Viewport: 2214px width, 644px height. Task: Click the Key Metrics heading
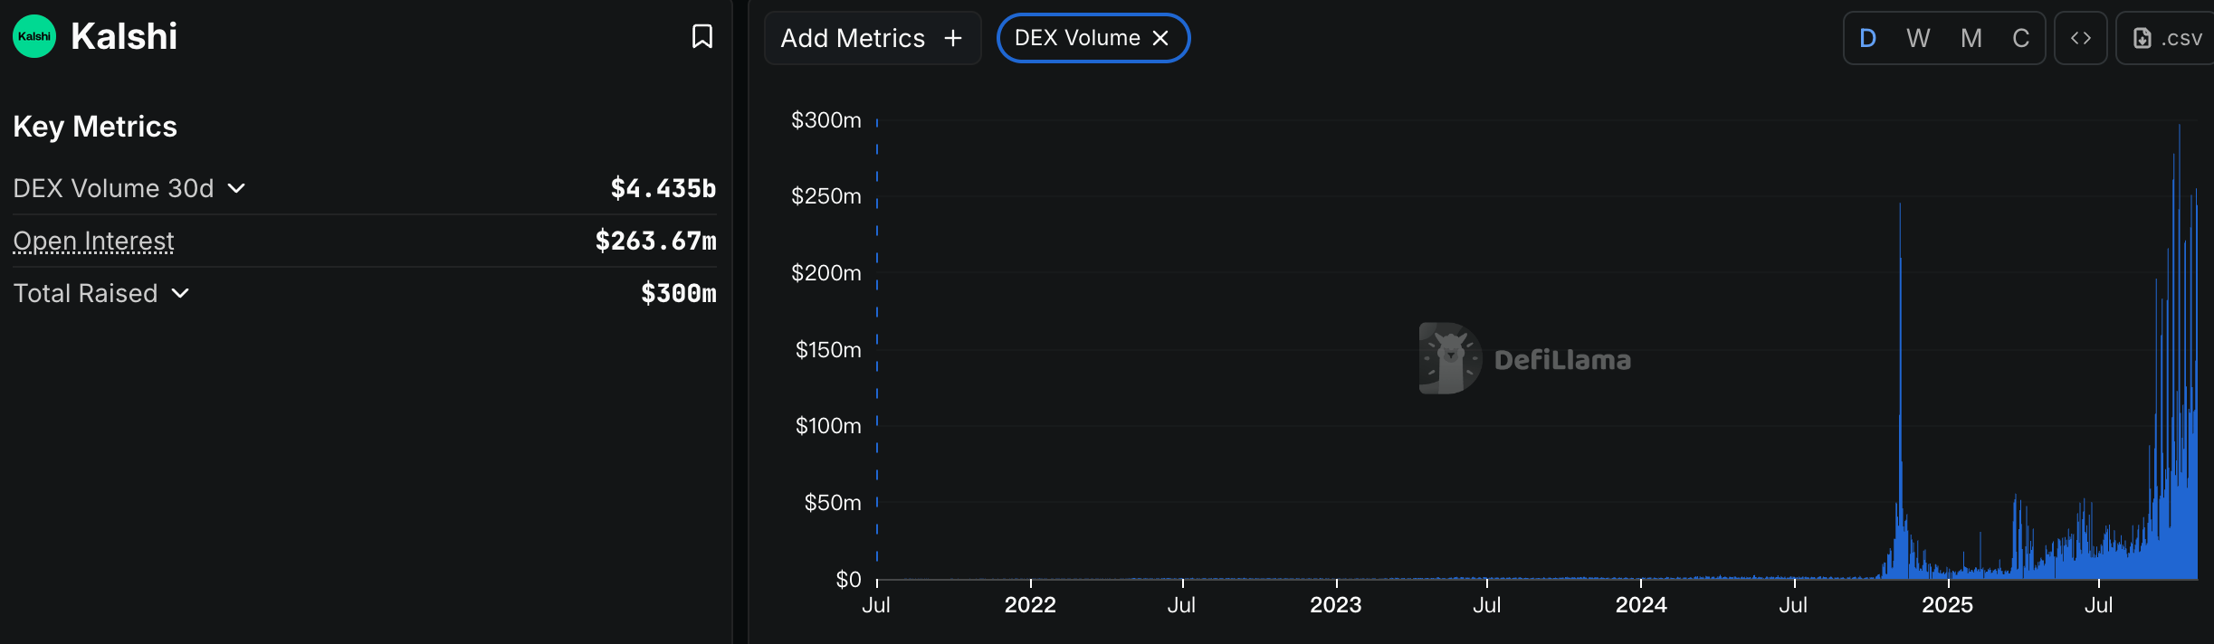click(95, 127)
